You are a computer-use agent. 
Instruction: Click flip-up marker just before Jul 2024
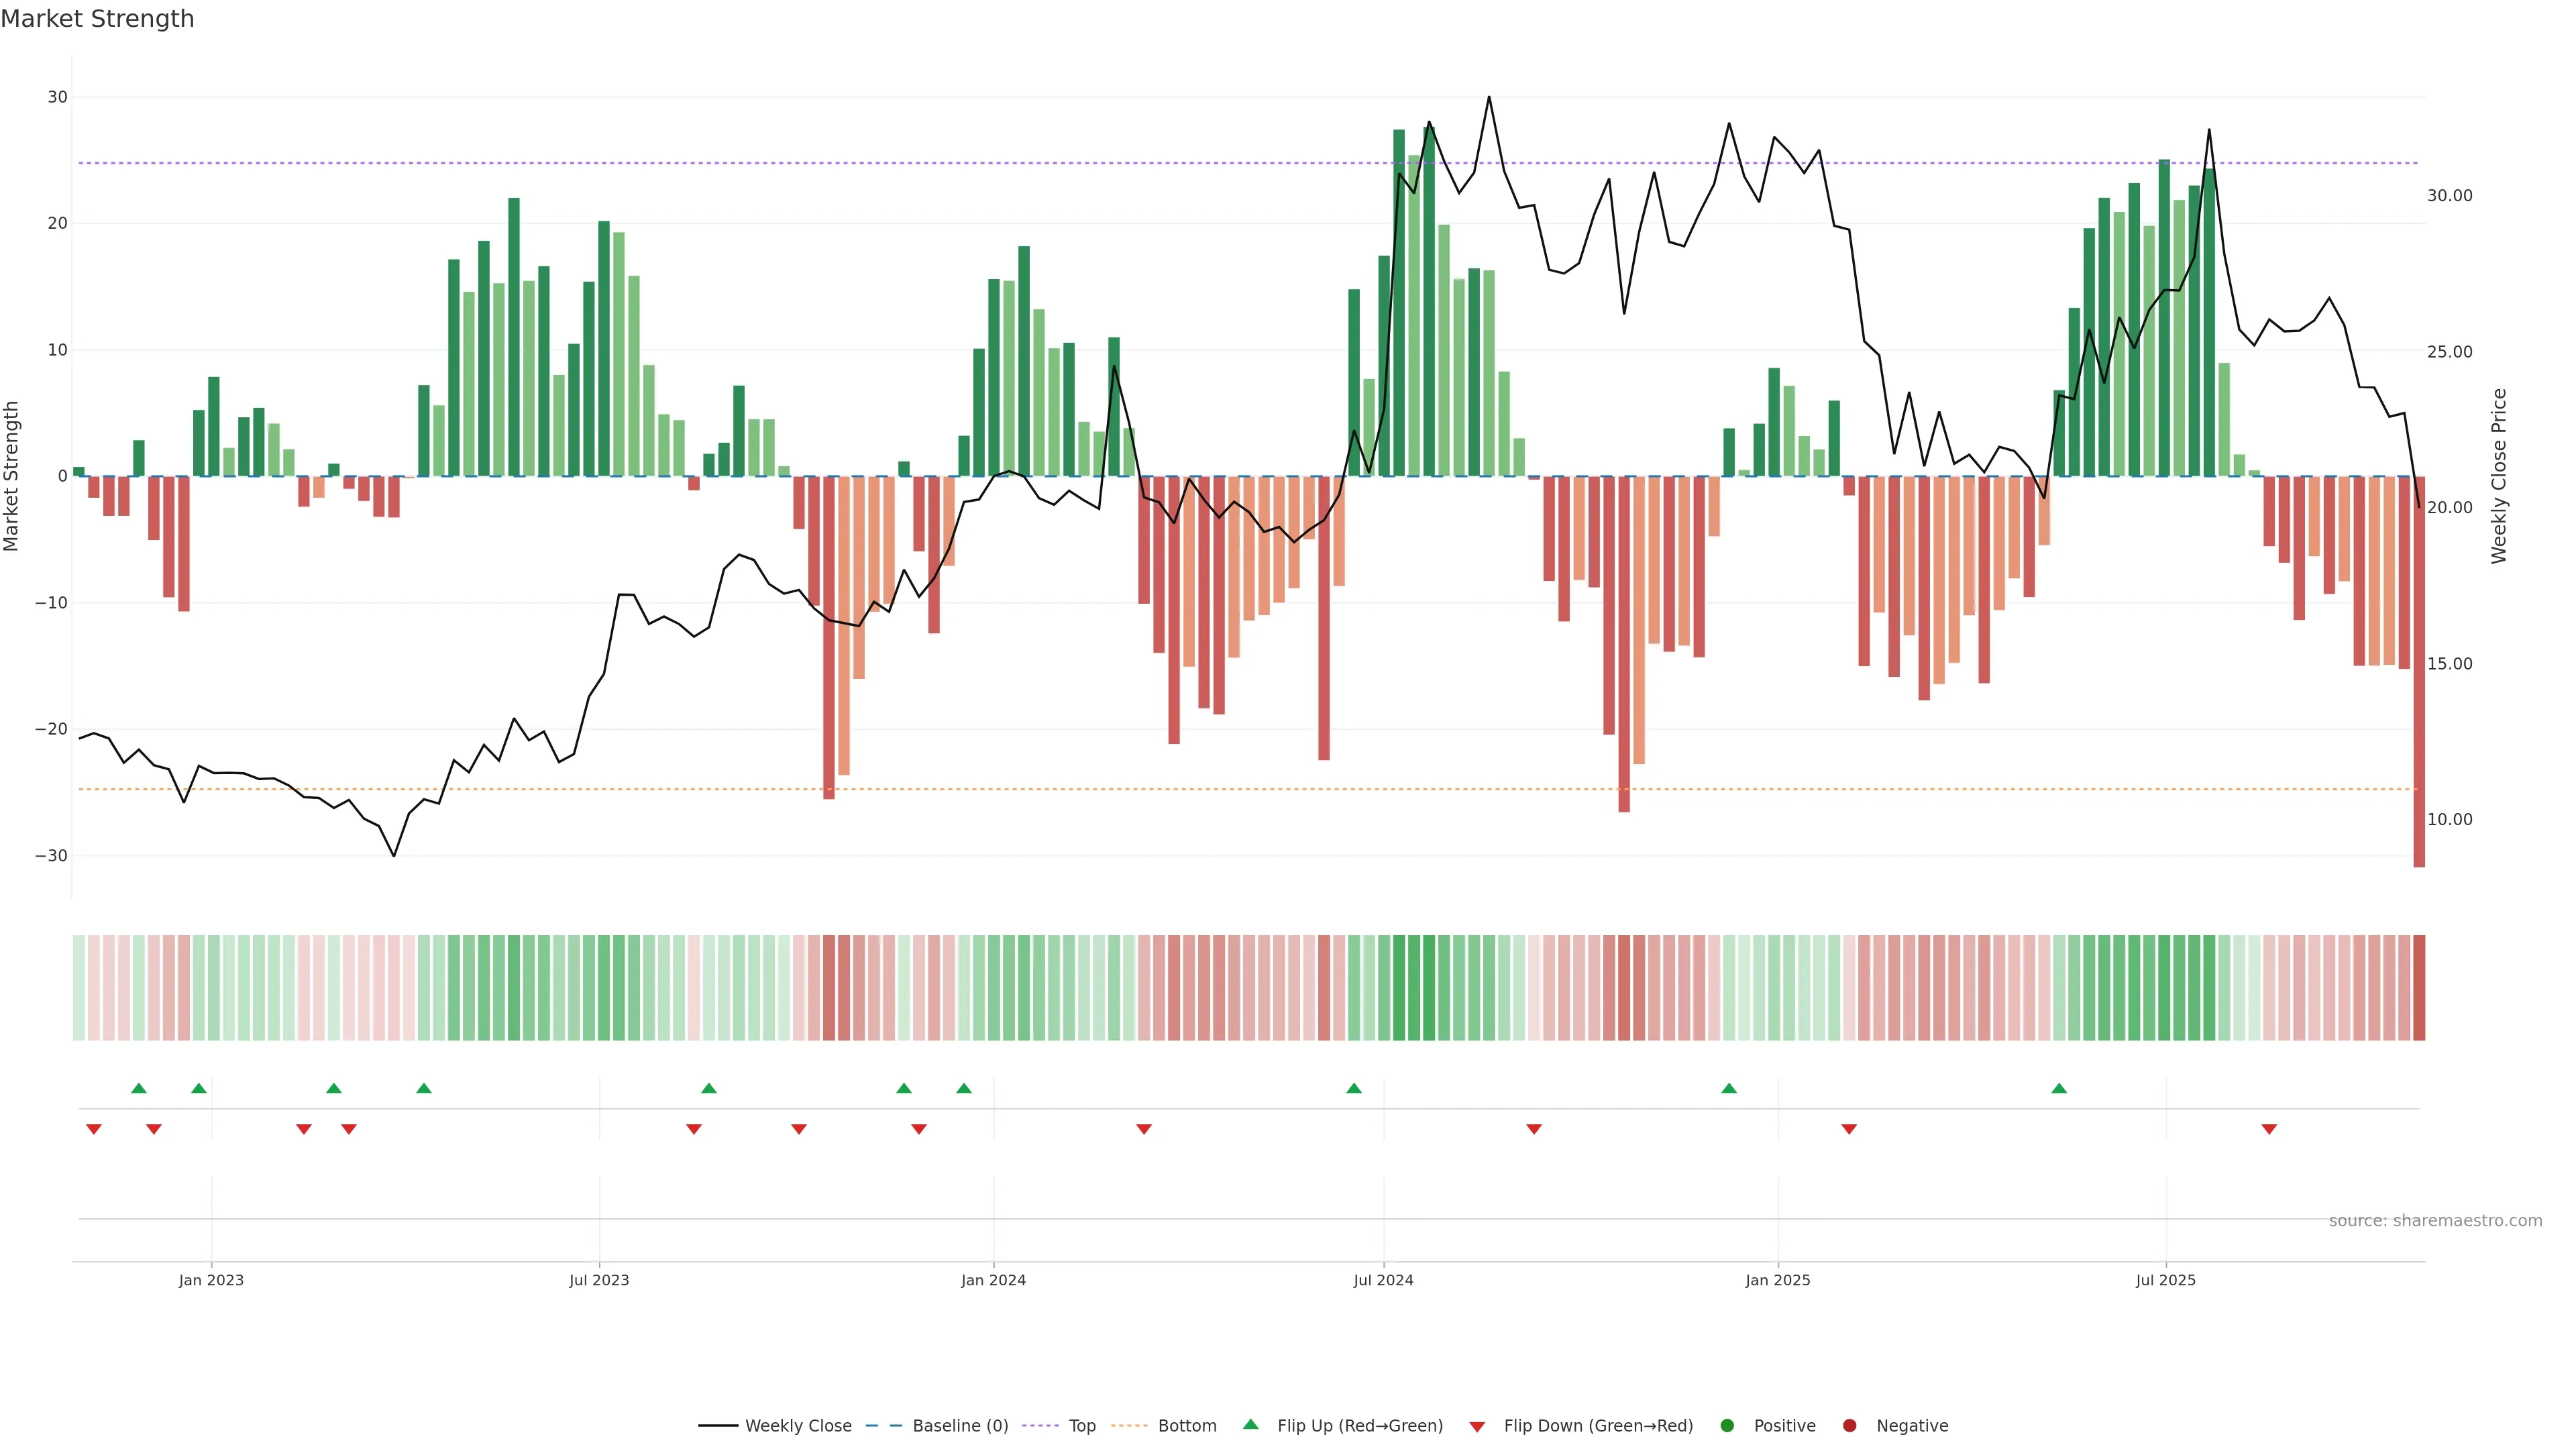(1354, 1088)
